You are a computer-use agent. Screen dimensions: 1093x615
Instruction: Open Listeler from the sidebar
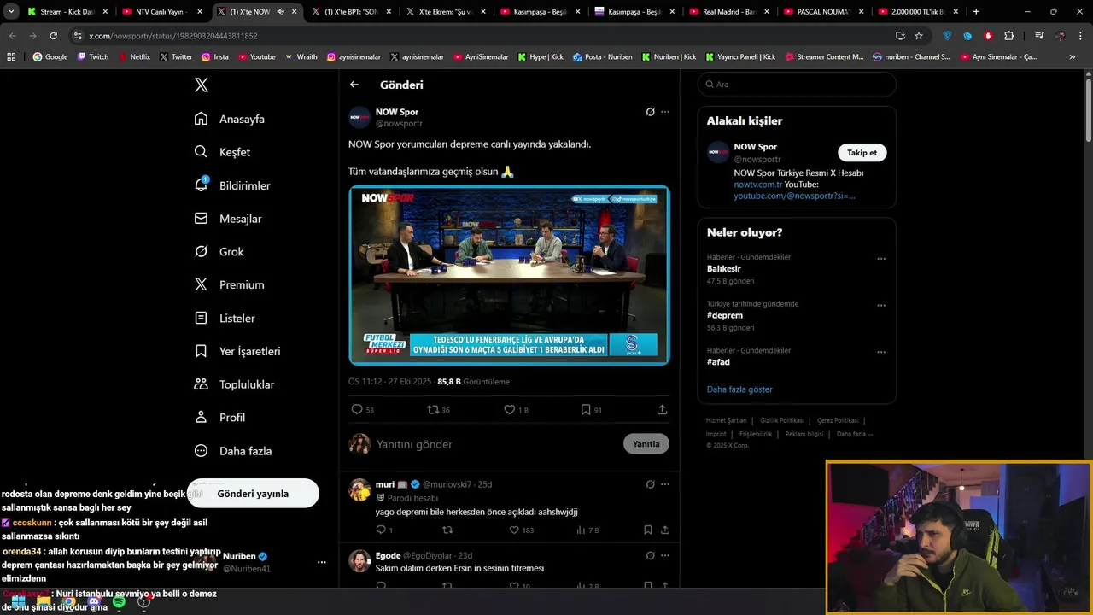click(225, 318)
